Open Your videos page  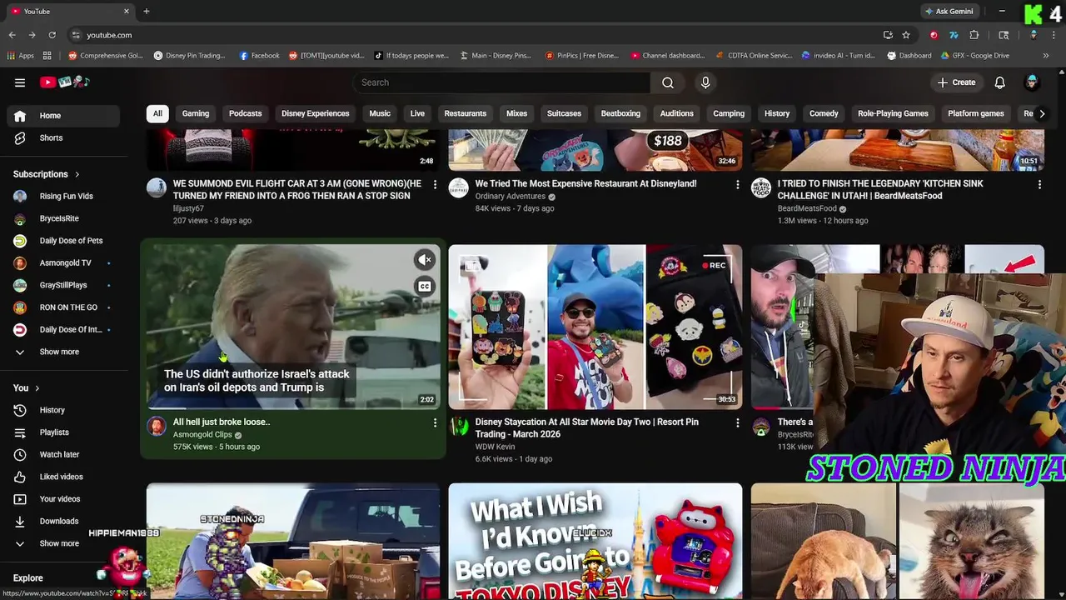(63, 499)
